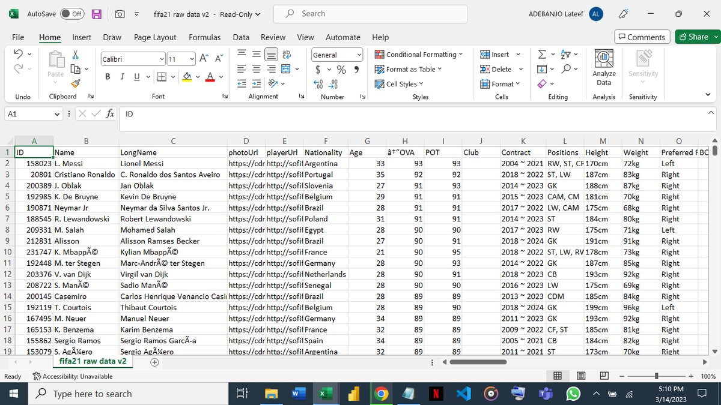Select the Analyze Data icon
The height and width of the screenshot is (405, 721).
tap(604, 66)
